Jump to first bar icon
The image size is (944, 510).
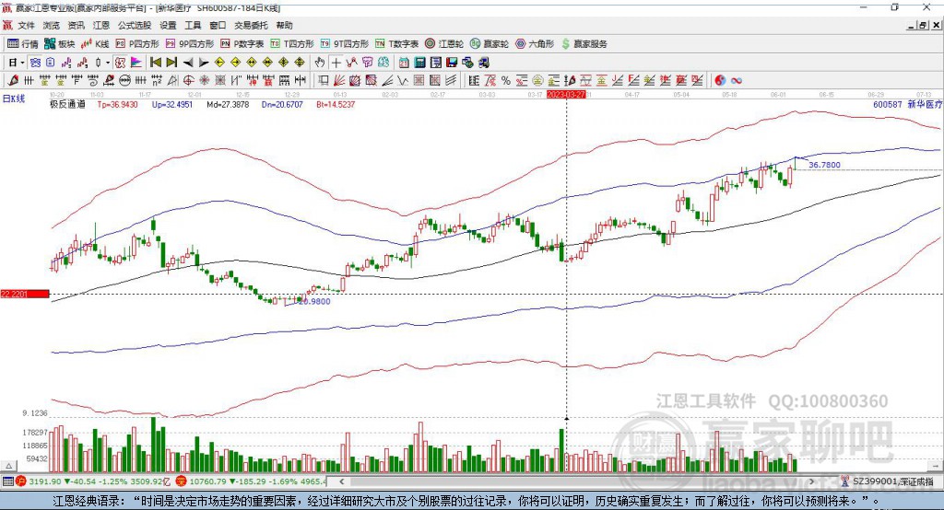point(155,63)
